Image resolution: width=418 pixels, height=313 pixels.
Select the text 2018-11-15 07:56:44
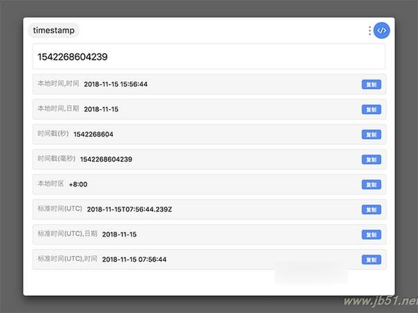(x=134, y=259)
